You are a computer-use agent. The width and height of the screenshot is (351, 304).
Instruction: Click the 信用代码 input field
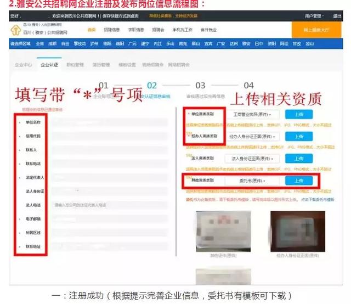click(x=110, y=136)
